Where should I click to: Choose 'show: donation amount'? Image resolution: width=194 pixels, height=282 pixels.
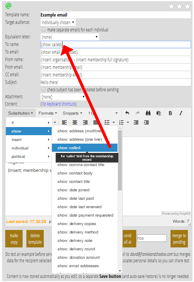[x=85, y=257]
